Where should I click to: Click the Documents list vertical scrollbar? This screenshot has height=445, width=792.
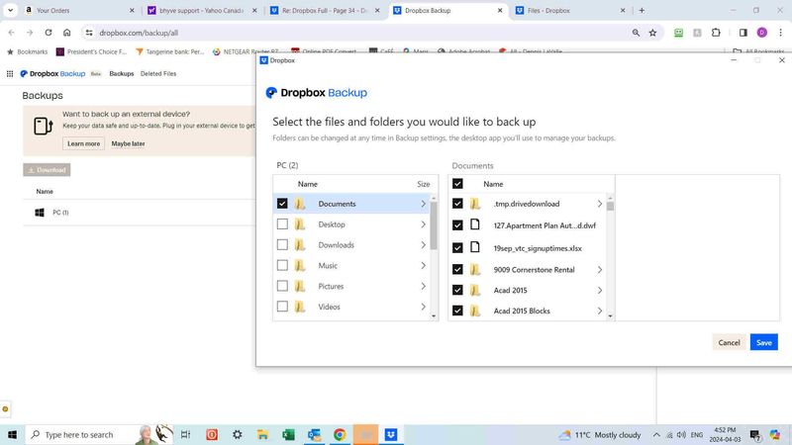[610, 257]
